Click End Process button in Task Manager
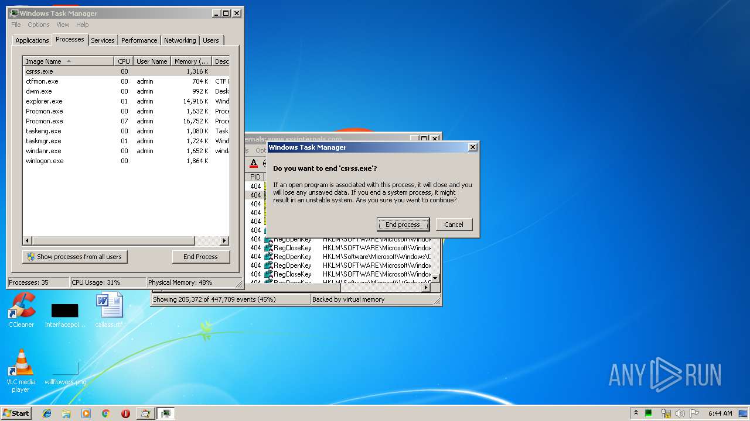Viewport: 750px width, 421px height. click(201, 257)
